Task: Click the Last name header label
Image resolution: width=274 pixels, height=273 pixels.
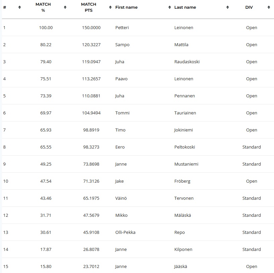Action: click(185, 7)
